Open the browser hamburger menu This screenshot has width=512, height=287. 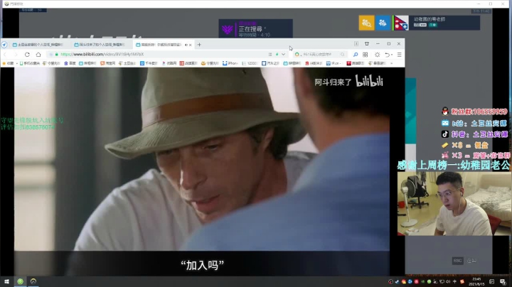tap(400, 55)
